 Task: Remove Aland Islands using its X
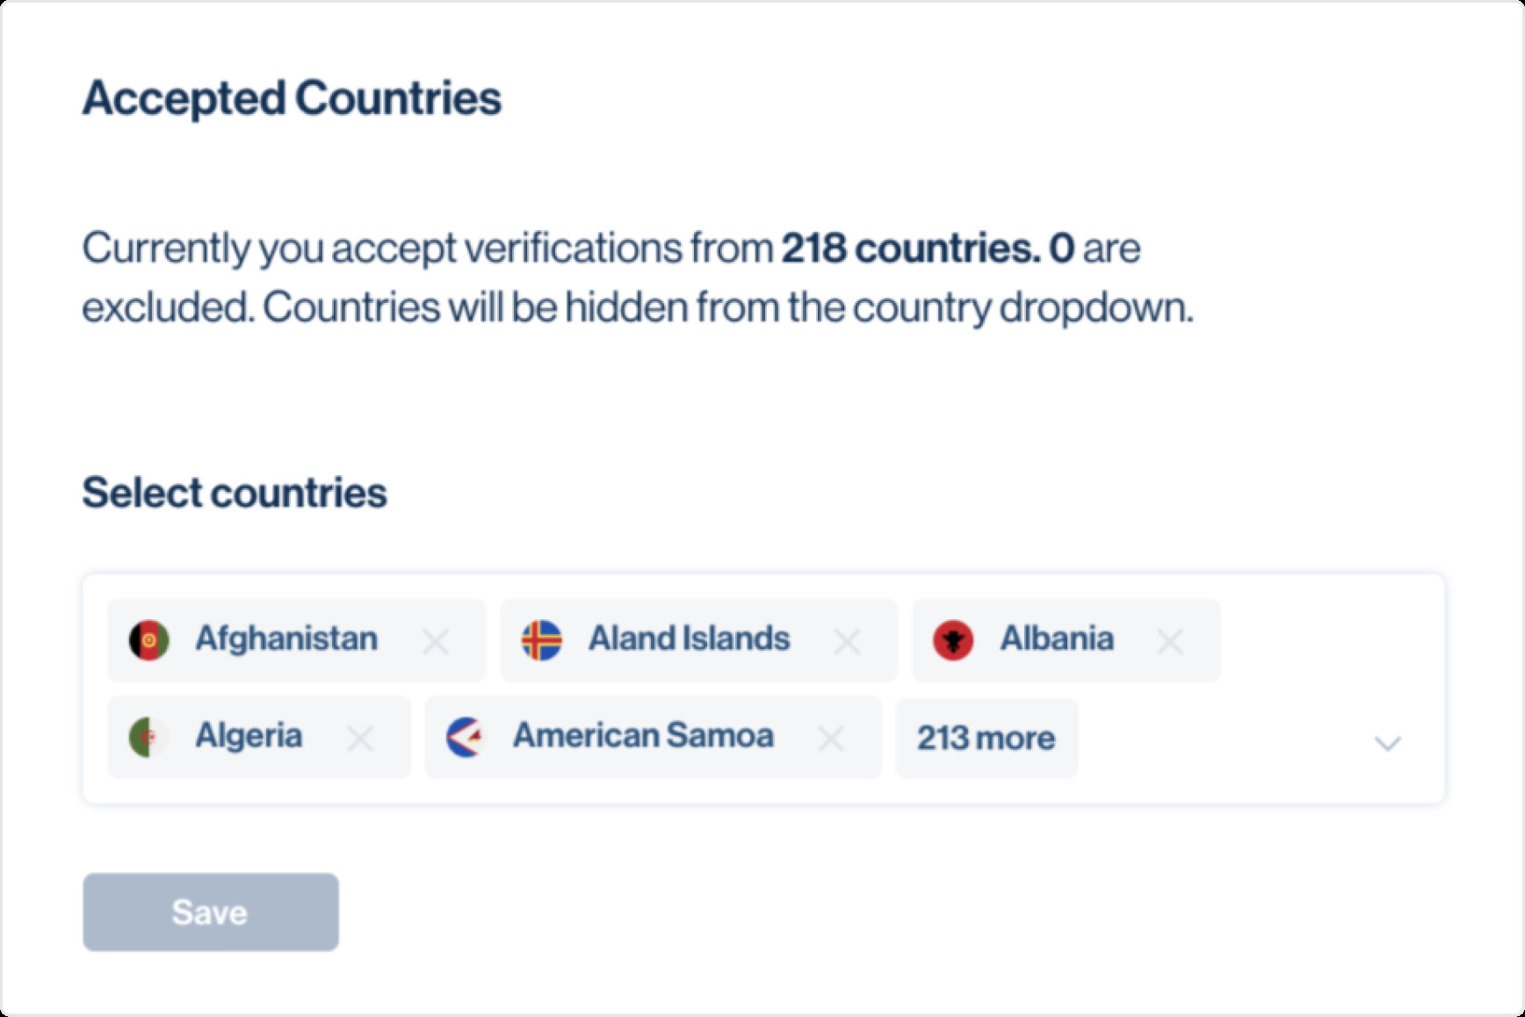(x=847, y=642)
